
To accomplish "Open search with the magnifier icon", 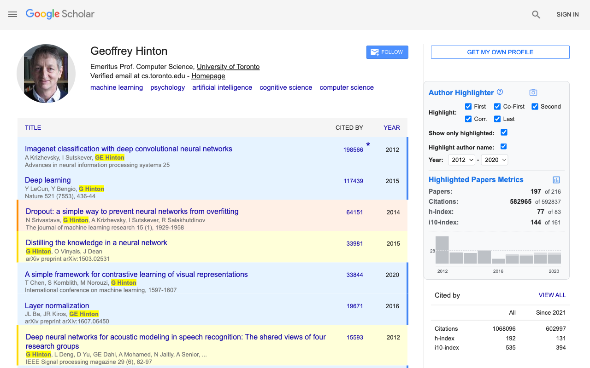I will pos(536,14).
